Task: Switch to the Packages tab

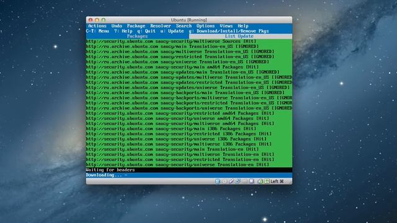Action: (x=138, y=36)
